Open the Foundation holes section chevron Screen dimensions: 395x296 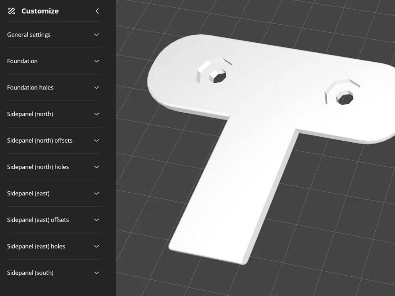click(96, 87)
